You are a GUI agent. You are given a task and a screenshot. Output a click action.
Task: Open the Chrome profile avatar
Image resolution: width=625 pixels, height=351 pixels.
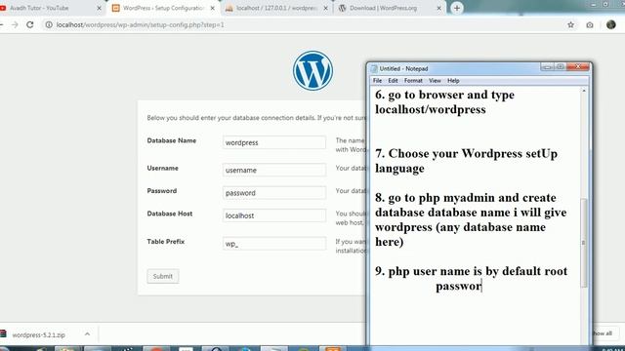pyautogui.click(x=611, y=24)
